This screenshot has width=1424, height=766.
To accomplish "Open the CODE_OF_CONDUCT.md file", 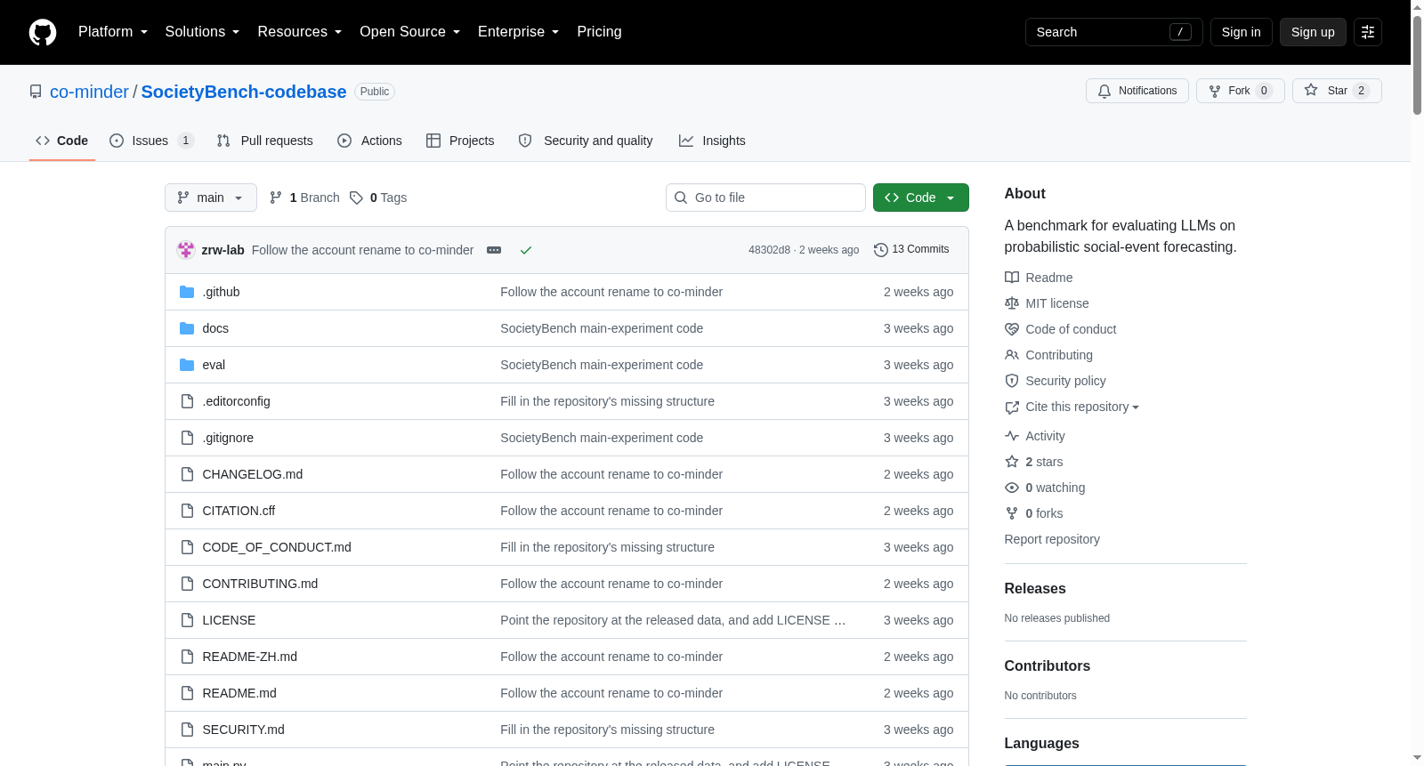I will click(x=277, y=547).
